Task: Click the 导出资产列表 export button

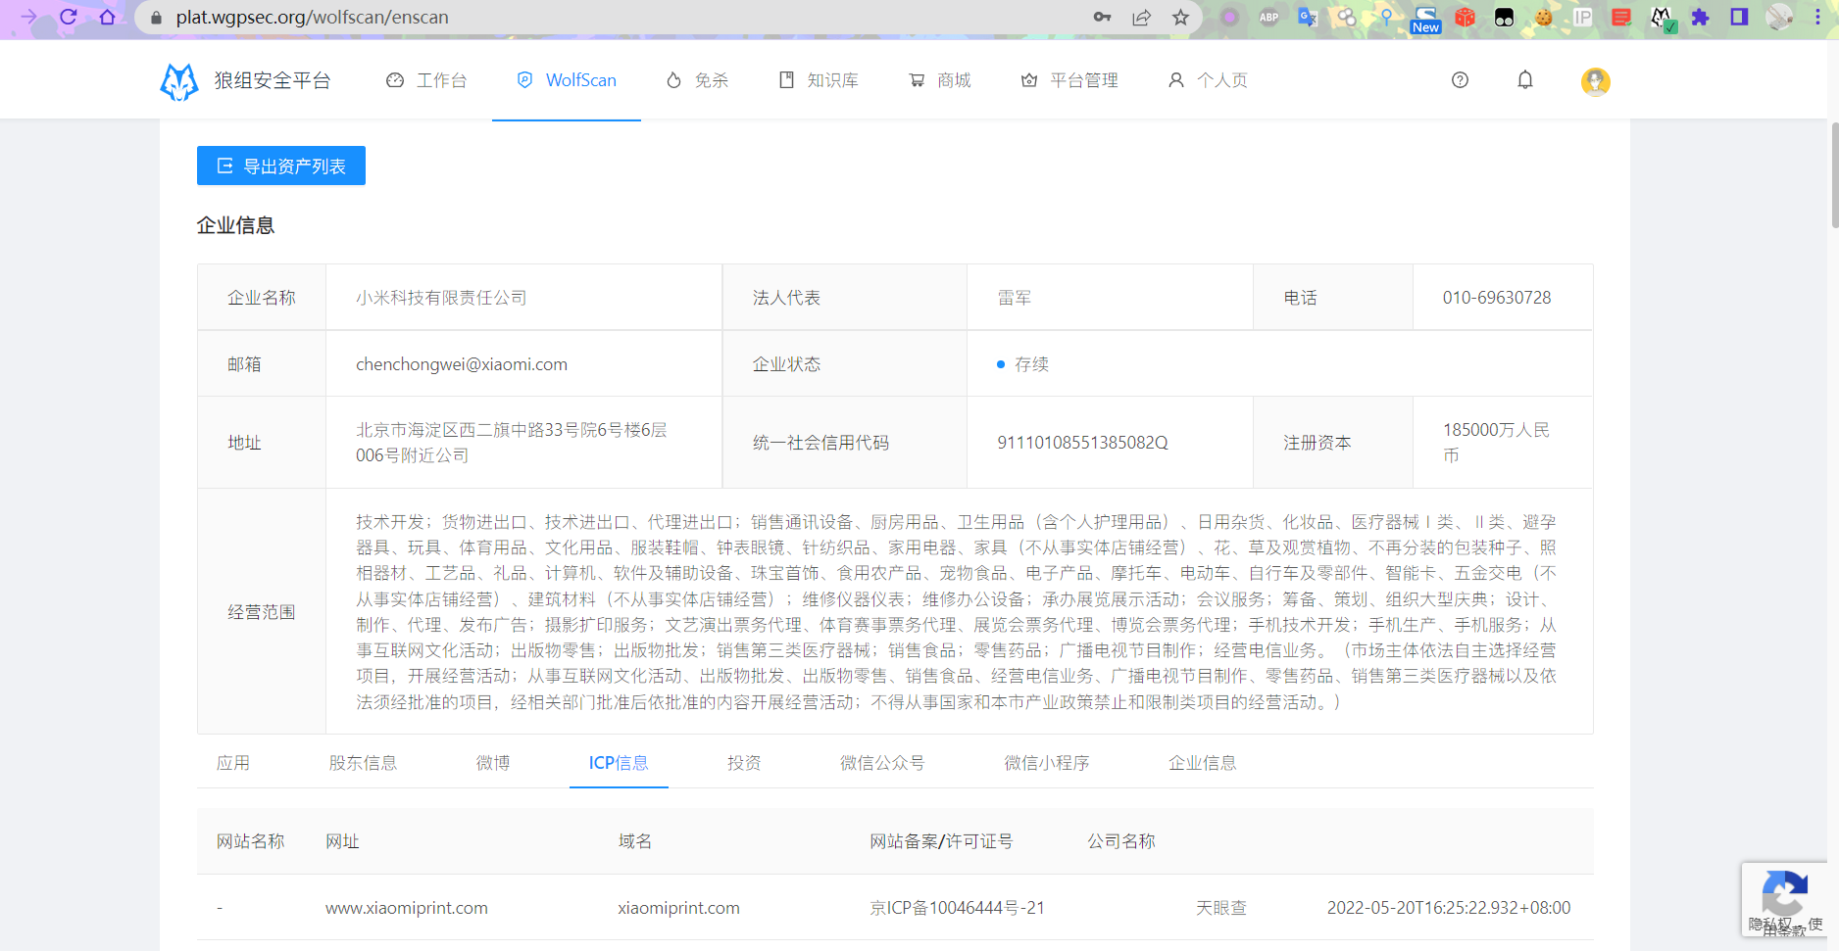Action: point(280,166)
